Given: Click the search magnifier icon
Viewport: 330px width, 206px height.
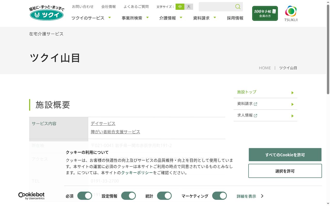Looking at the screenshot, I should [x=238, y=7].
